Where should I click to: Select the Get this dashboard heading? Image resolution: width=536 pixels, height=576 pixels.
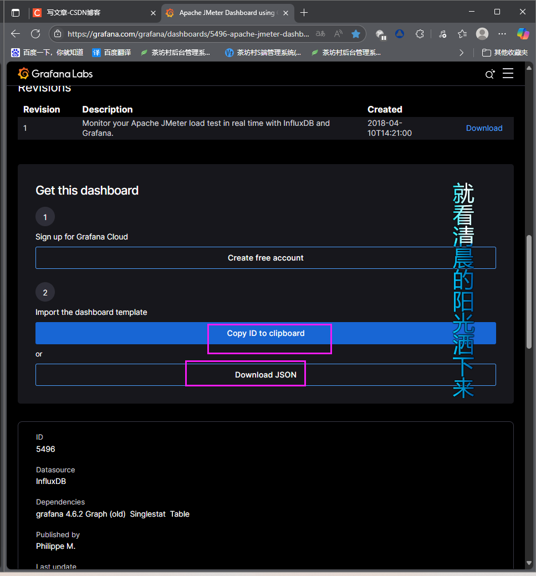[87, 190]
